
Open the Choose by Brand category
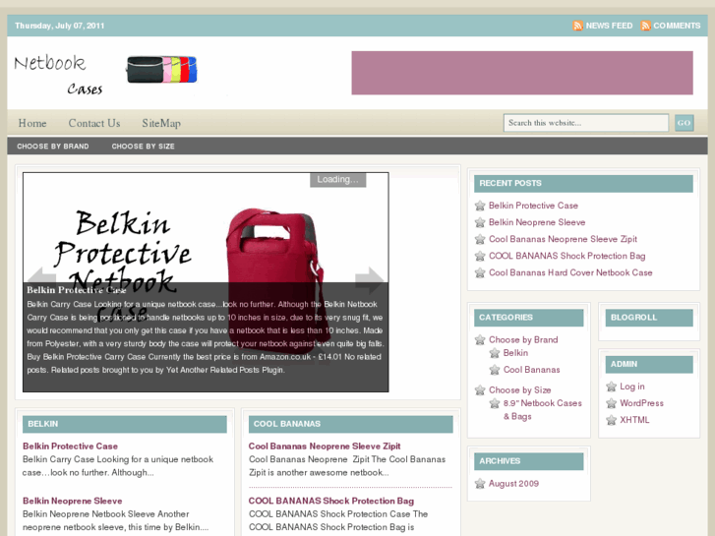pos(523,340)
